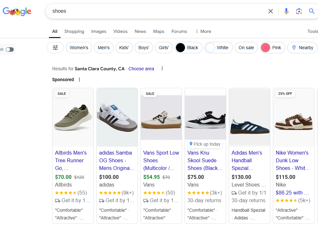Screen dimensions: 318x229
Task: Open the three-dot menu beside Choose area
Action: [x=162, y=68]
